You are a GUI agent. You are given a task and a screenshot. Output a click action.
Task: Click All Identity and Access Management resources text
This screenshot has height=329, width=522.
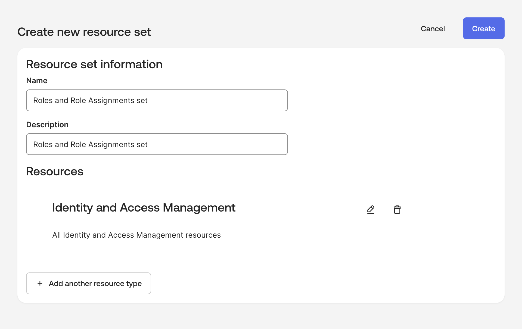(136, 235)
